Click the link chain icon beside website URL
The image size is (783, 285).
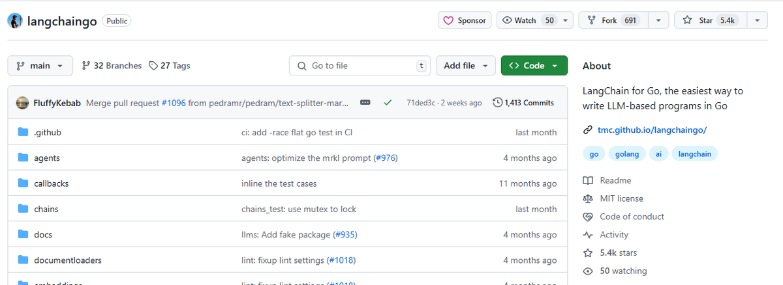(587, 129)
